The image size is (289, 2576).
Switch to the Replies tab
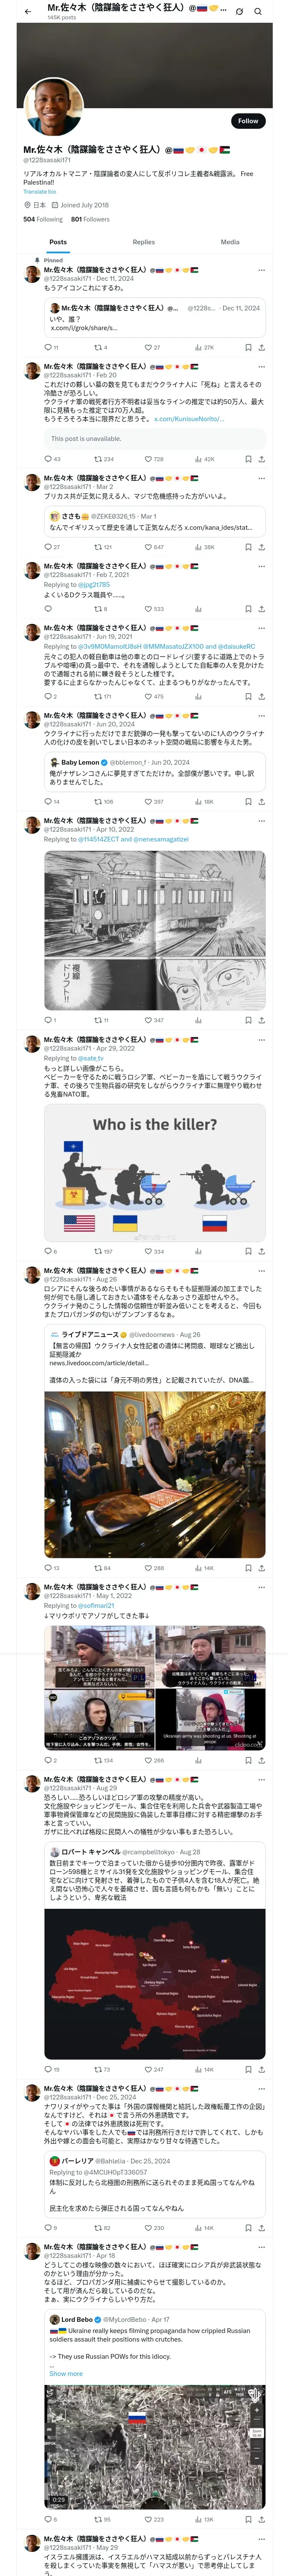(143, 242)
